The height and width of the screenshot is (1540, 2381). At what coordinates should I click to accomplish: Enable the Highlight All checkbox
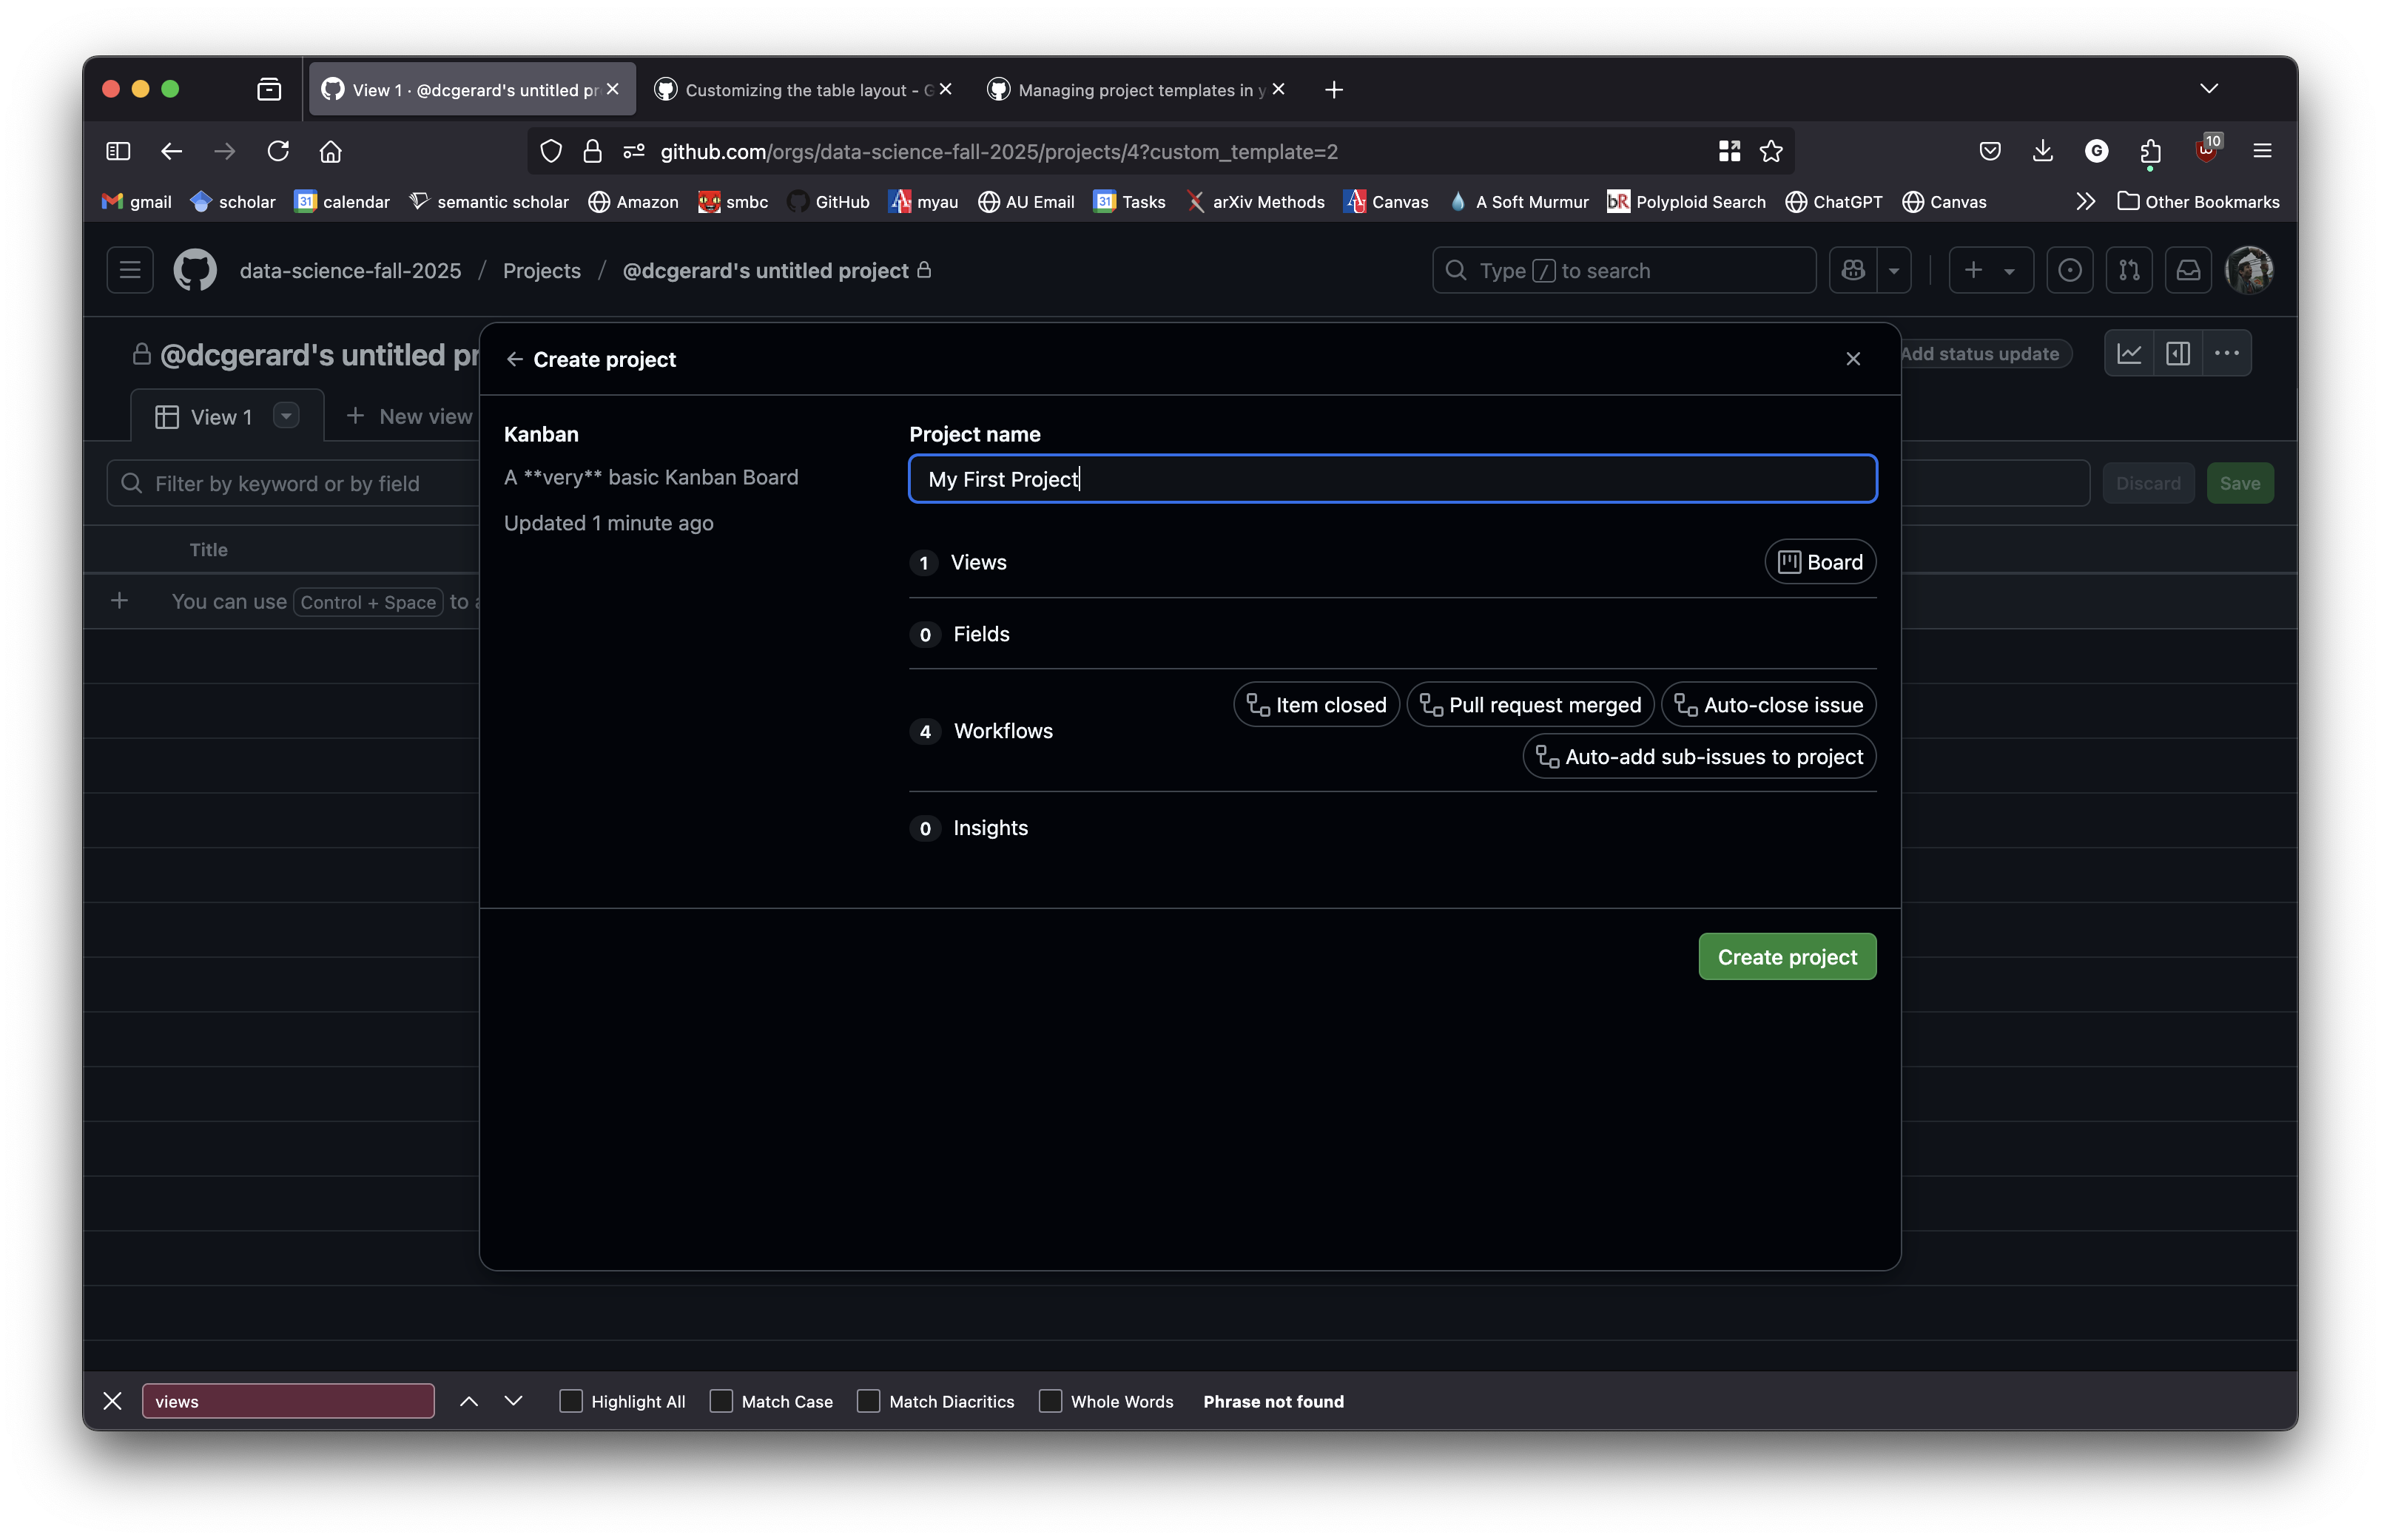click(x=570, y=1401)
